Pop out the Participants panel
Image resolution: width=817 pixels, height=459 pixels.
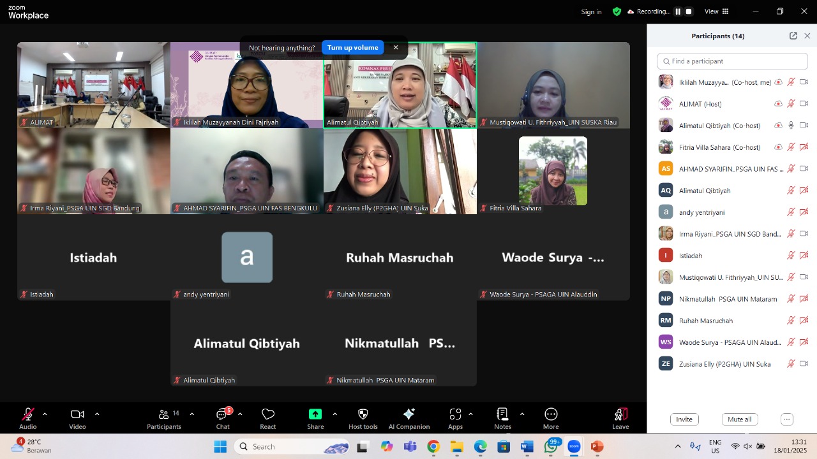pyautogui.click(x=793, y=36)
